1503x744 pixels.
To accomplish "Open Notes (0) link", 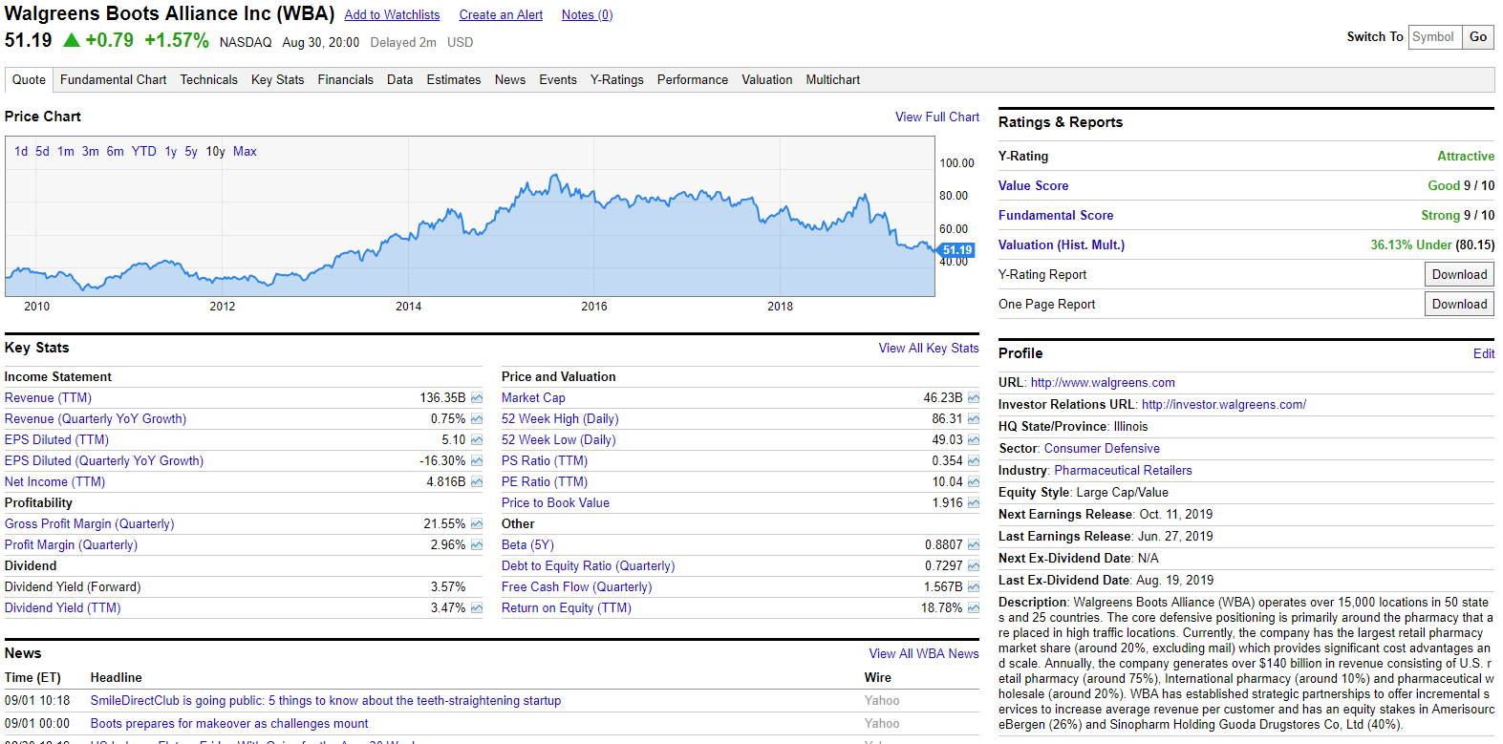I will pos(587,15).
